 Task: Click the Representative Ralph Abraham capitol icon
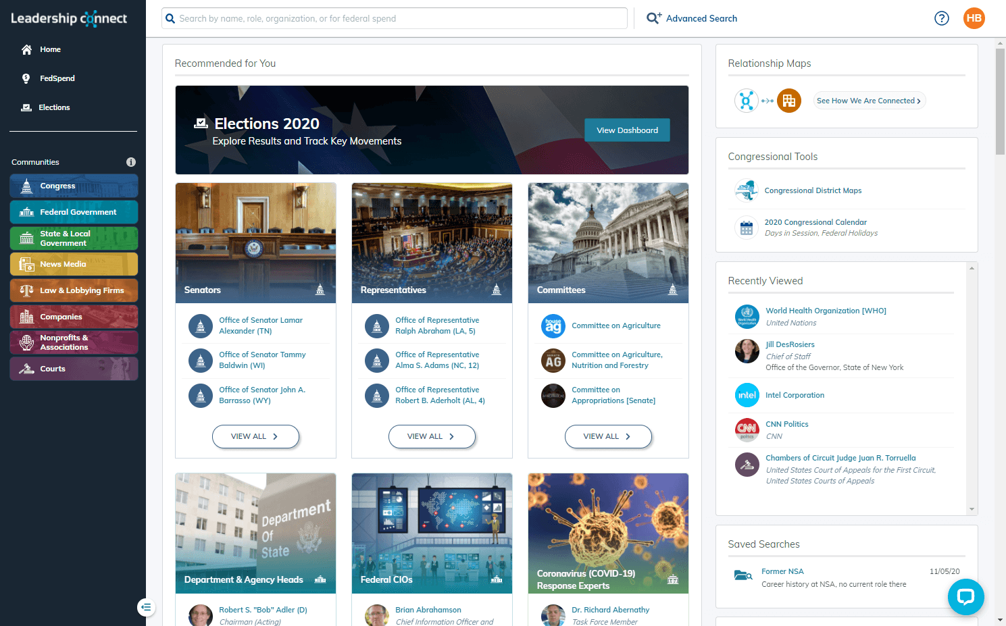coord(377,326)
